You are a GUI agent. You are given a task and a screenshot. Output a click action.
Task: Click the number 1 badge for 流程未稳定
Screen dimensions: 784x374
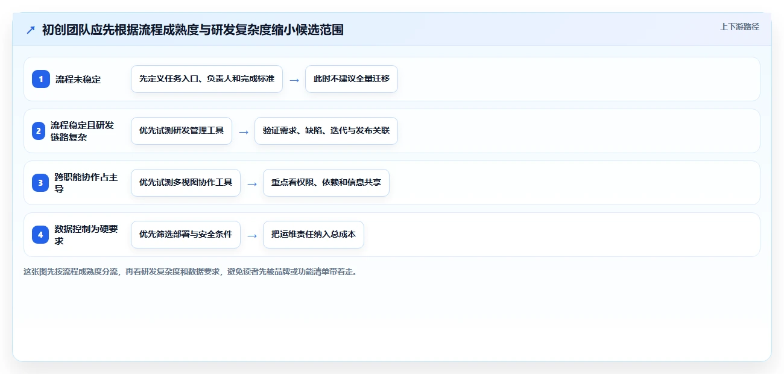[41, 79]
